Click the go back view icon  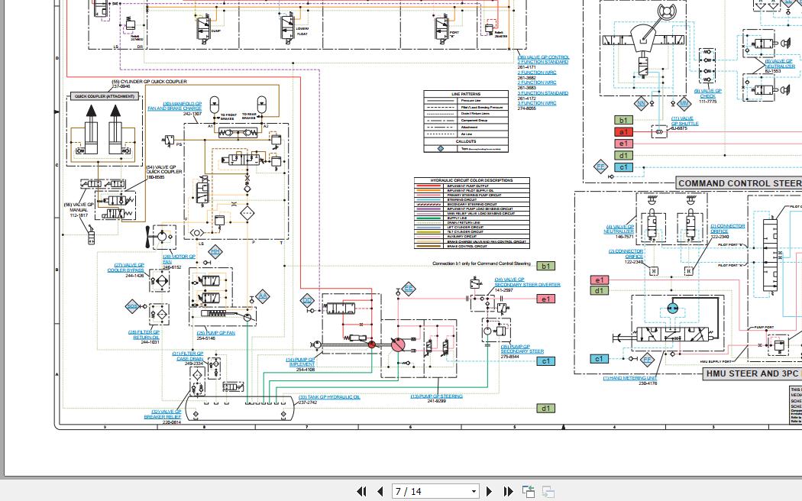coord(529,492)
